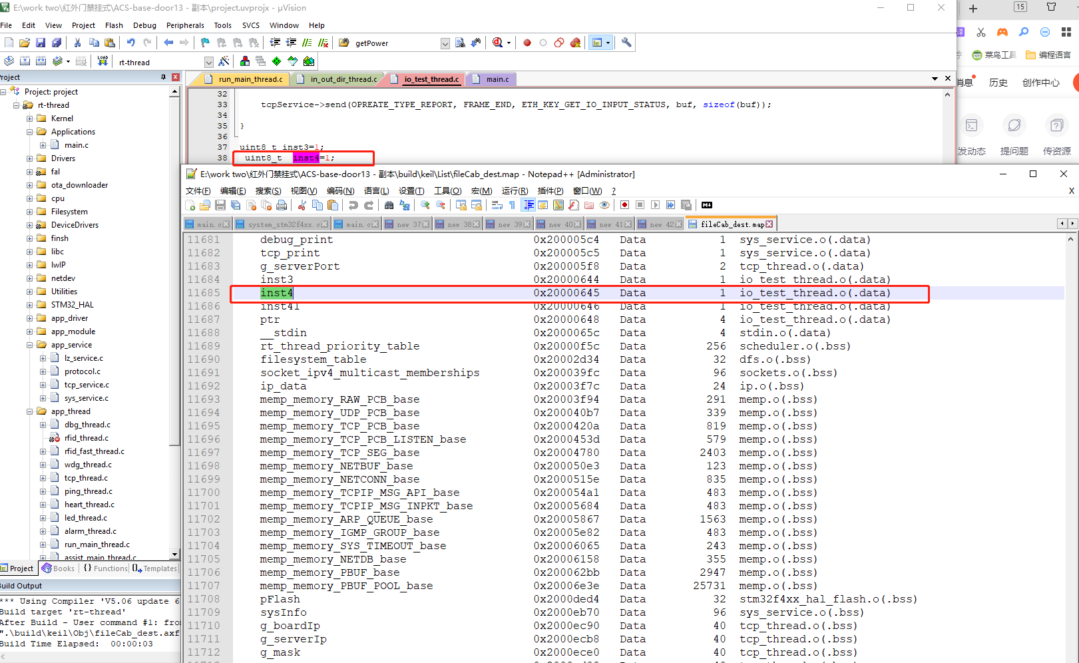The height and width of the screenshot is (663, 1079).
Task: Switch to Templates tab in Project panel
Action: (x=155, y=568)
